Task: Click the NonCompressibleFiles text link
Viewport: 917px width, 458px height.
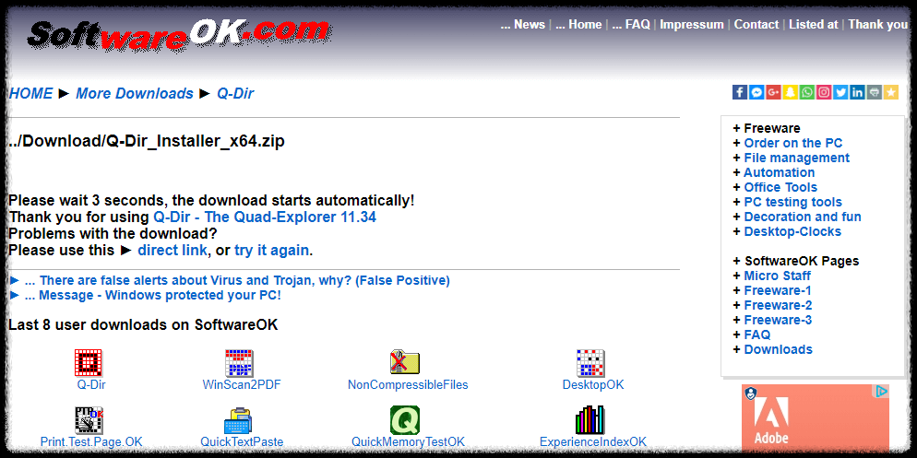Action: coord(408,385)
